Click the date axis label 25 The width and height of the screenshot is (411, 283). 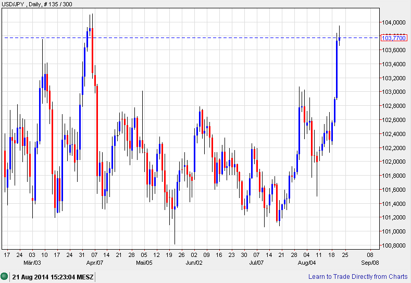click(x=345, y=255)
